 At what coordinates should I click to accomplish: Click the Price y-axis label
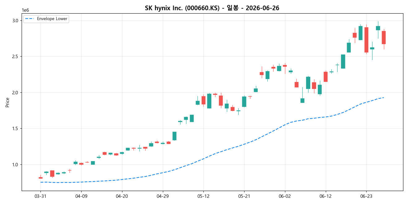point(7,102)
